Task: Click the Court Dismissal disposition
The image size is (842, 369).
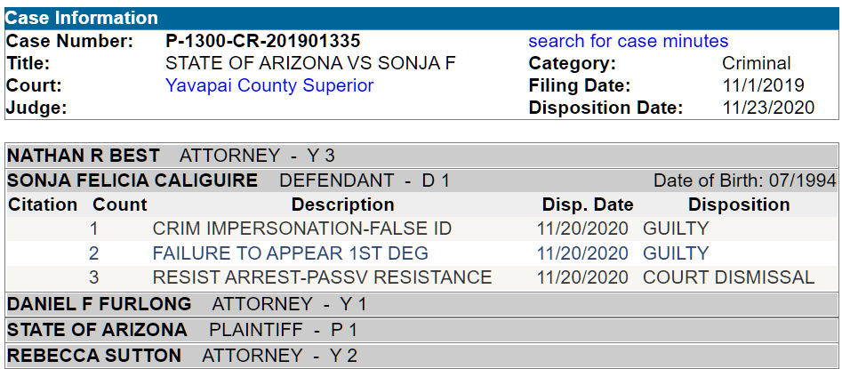Action: click(x=728, y=277)
